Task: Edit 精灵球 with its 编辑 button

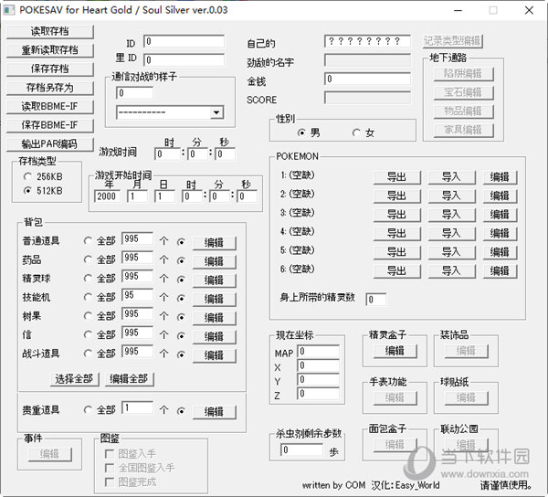Action: pos(215,280)
